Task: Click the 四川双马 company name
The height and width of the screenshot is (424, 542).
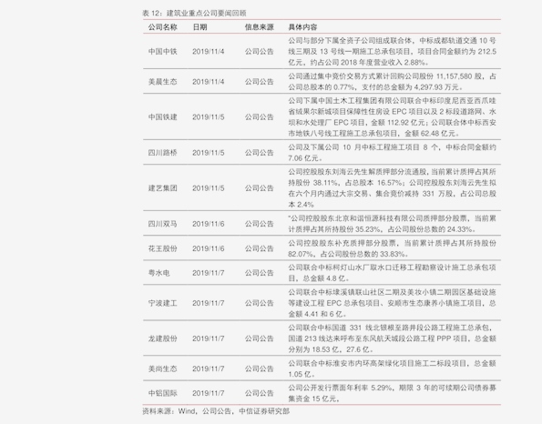Action: (x=162, y=224)
